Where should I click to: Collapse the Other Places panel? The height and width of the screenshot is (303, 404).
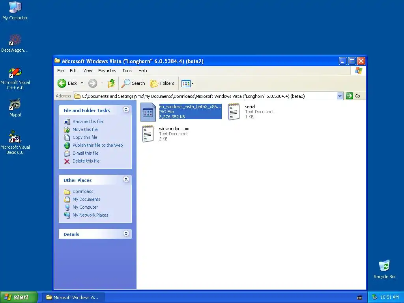coord(126,180)
